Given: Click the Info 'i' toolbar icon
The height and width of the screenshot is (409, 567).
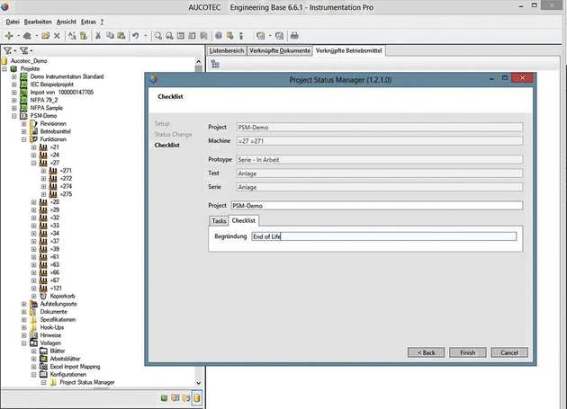Looking at the screenshot, I should (241, 35).
